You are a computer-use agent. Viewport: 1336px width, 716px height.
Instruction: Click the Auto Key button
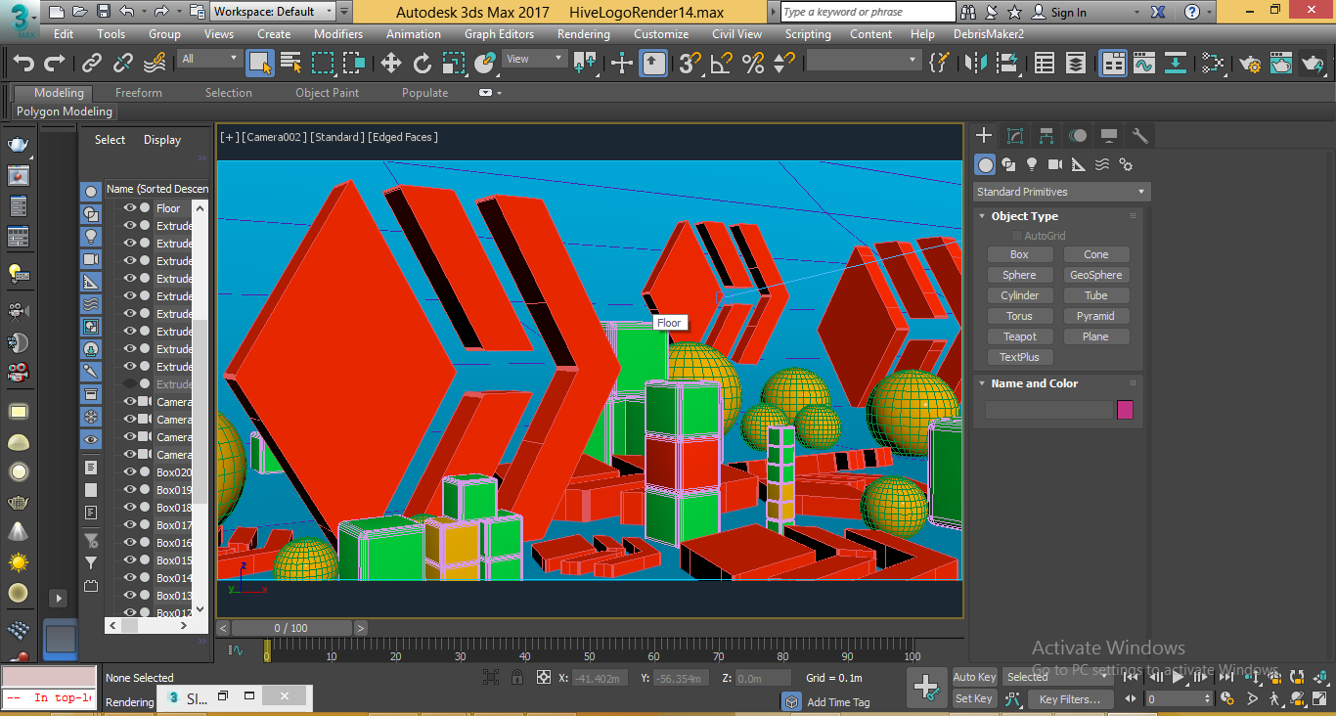[x=974, y=677]
